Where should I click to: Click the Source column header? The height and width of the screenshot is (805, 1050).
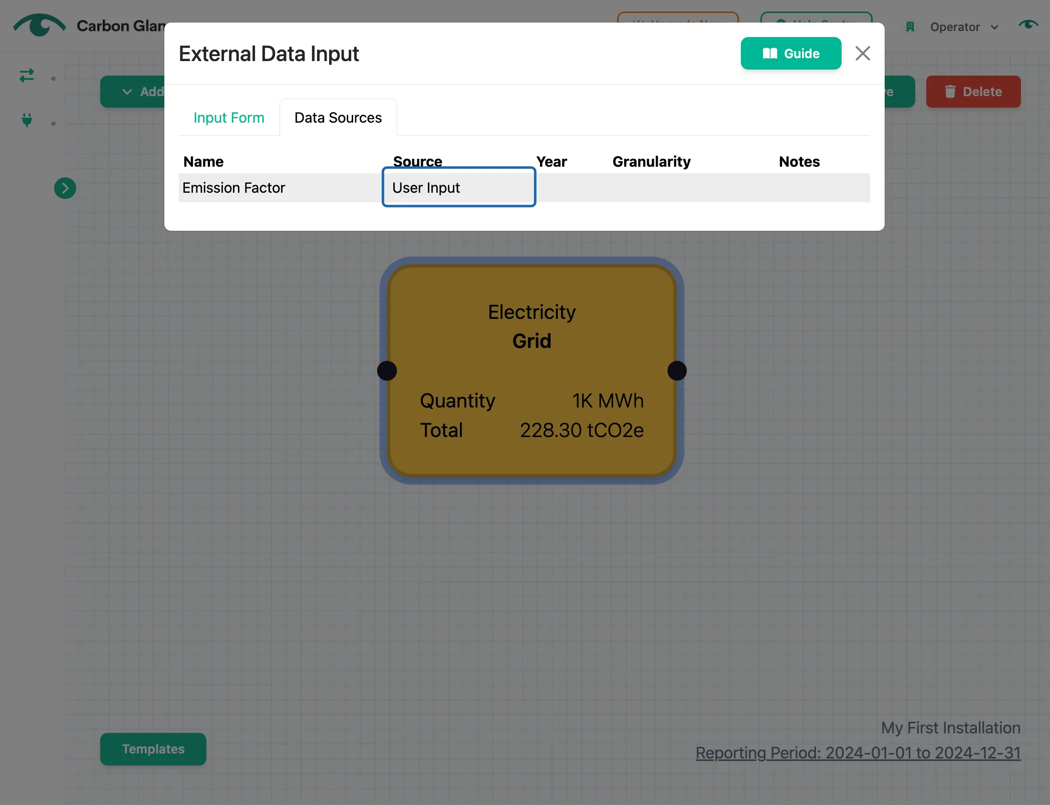417,161
